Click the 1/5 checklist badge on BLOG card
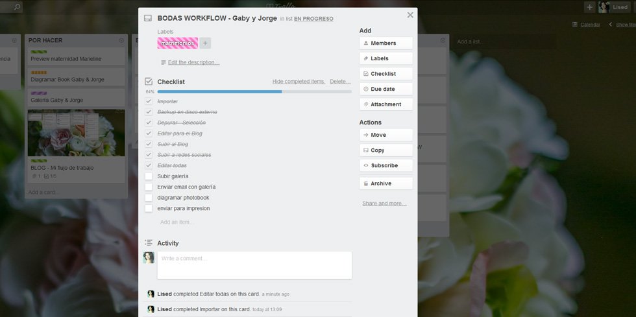Viewport: 636px width, 317px height. point(50,176)
